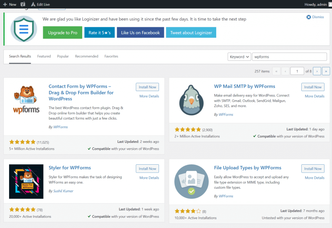
Task: Click the Yoast SEO icon in admin bar
Action: (23, 4)
